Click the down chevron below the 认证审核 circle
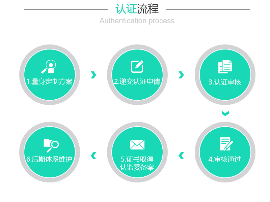270x202 pixels. (x=225, y=113)
